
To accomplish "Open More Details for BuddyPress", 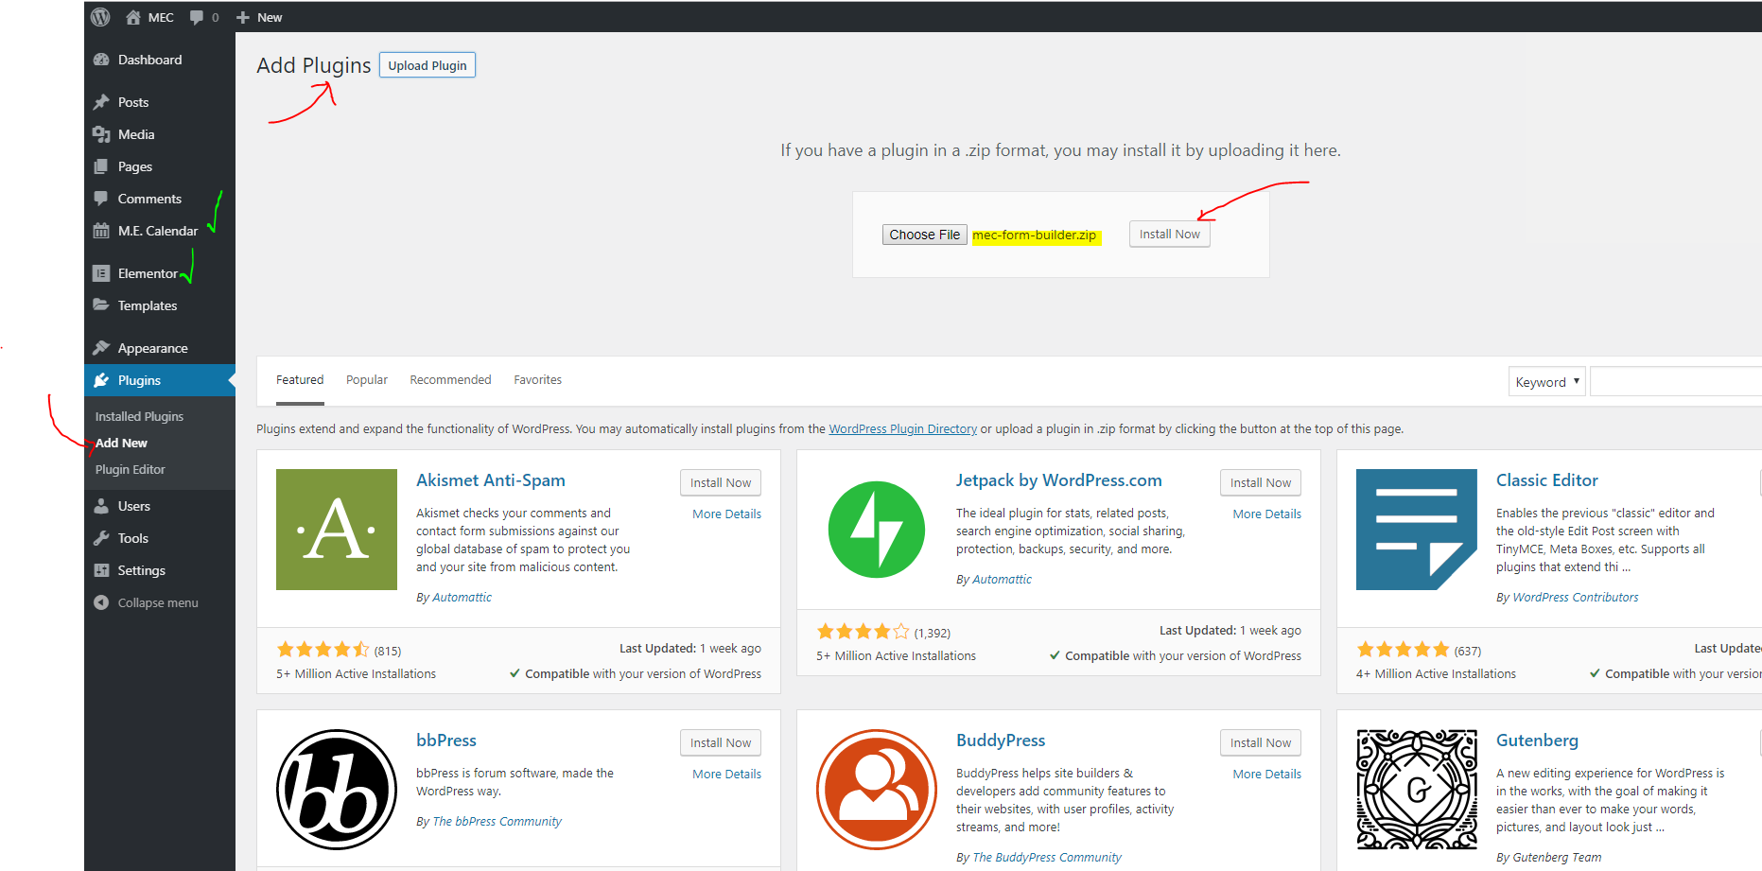I will pyautogui.click(x=1266, y=774).
